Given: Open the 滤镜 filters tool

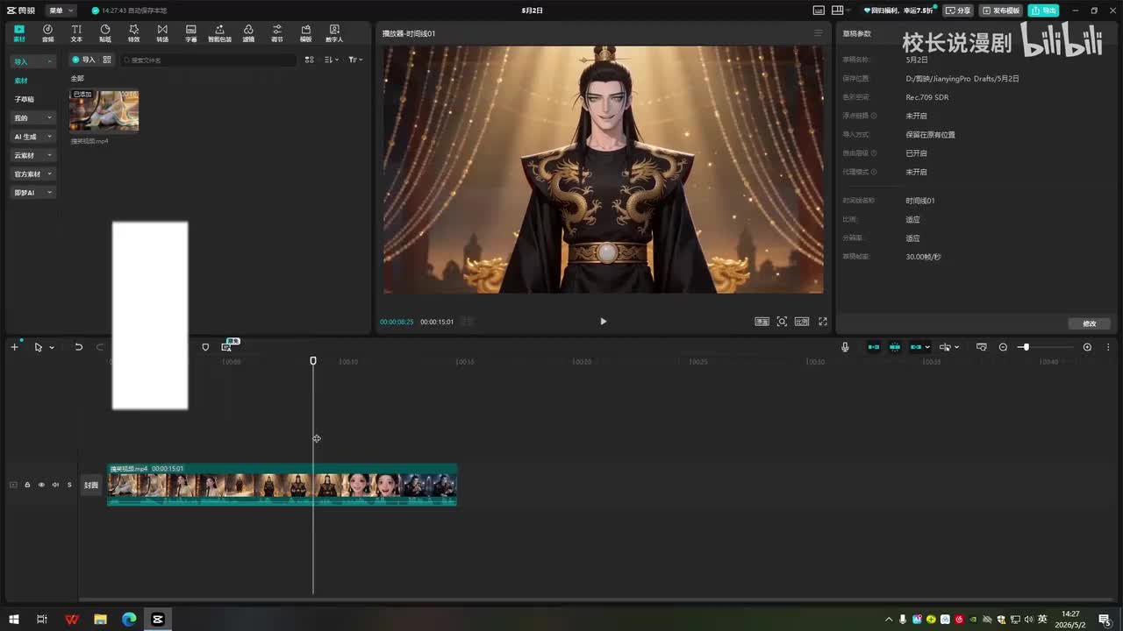Looking at the screenshot, I should tap(248, 33).
